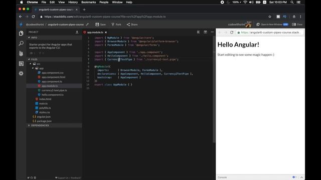Image resolution: width=321 pixels, height=180 pixels.
Task: Open app.component.html file
Action: coord(53,77)
